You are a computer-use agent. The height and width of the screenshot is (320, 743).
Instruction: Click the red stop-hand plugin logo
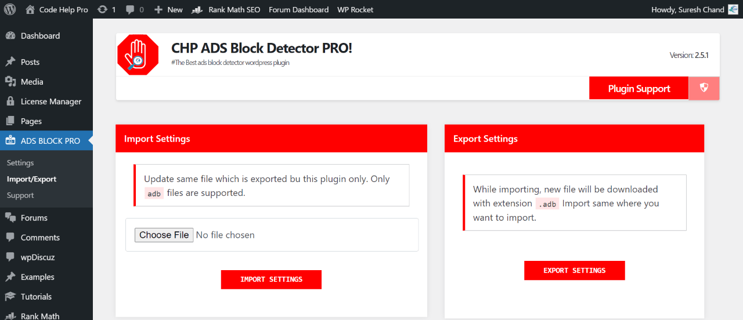(138, 54)
